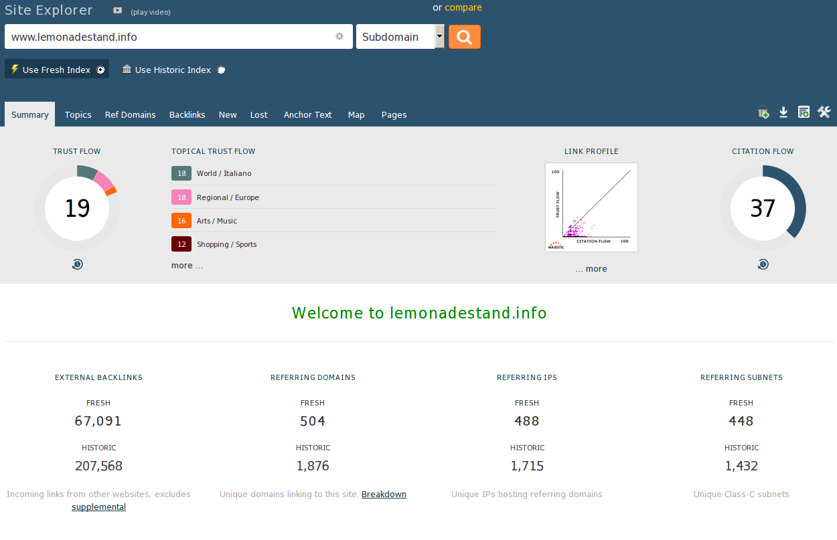Click historic referring domains value 1,876
Viewport: 837px width, 540px height.
[x=313, y=466]
